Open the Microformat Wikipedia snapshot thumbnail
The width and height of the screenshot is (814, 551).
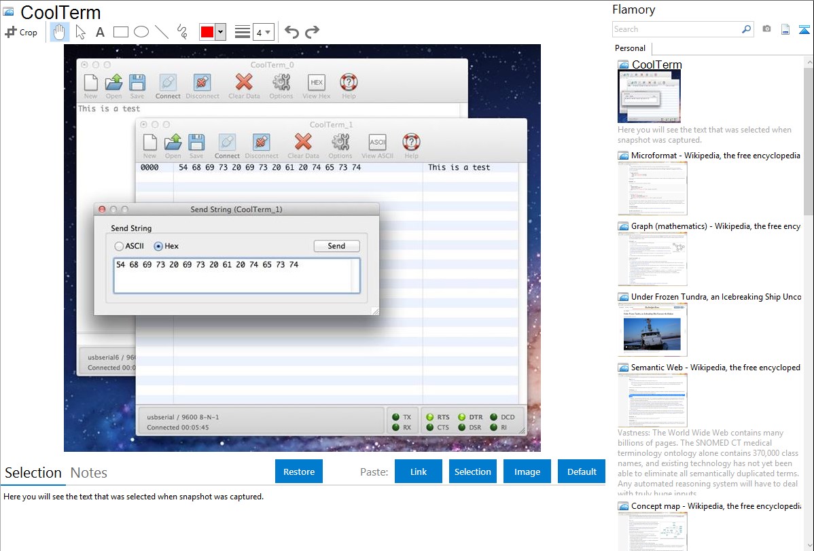pyautogui.click(x=652, y=188)
